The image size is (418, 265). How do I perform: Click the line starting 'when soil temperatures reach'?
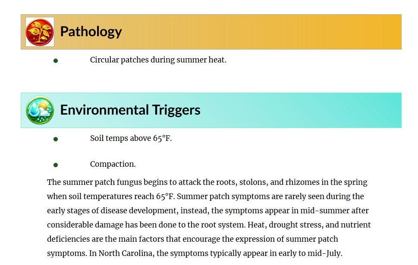click(205, 196)
